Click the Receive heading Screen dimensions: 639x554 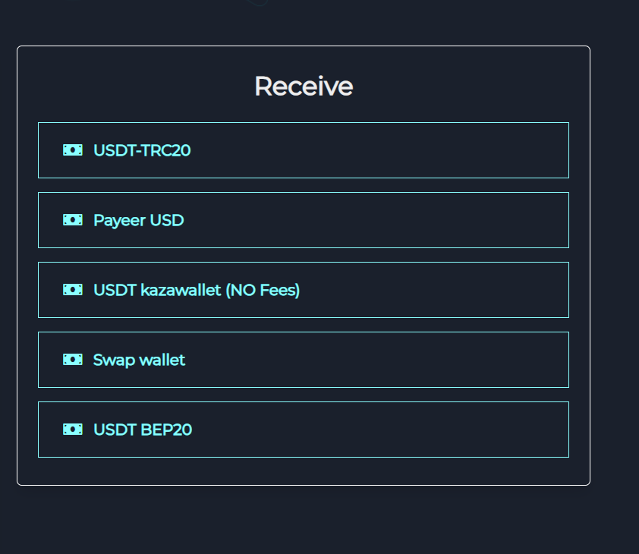click(x=304, y=86)
